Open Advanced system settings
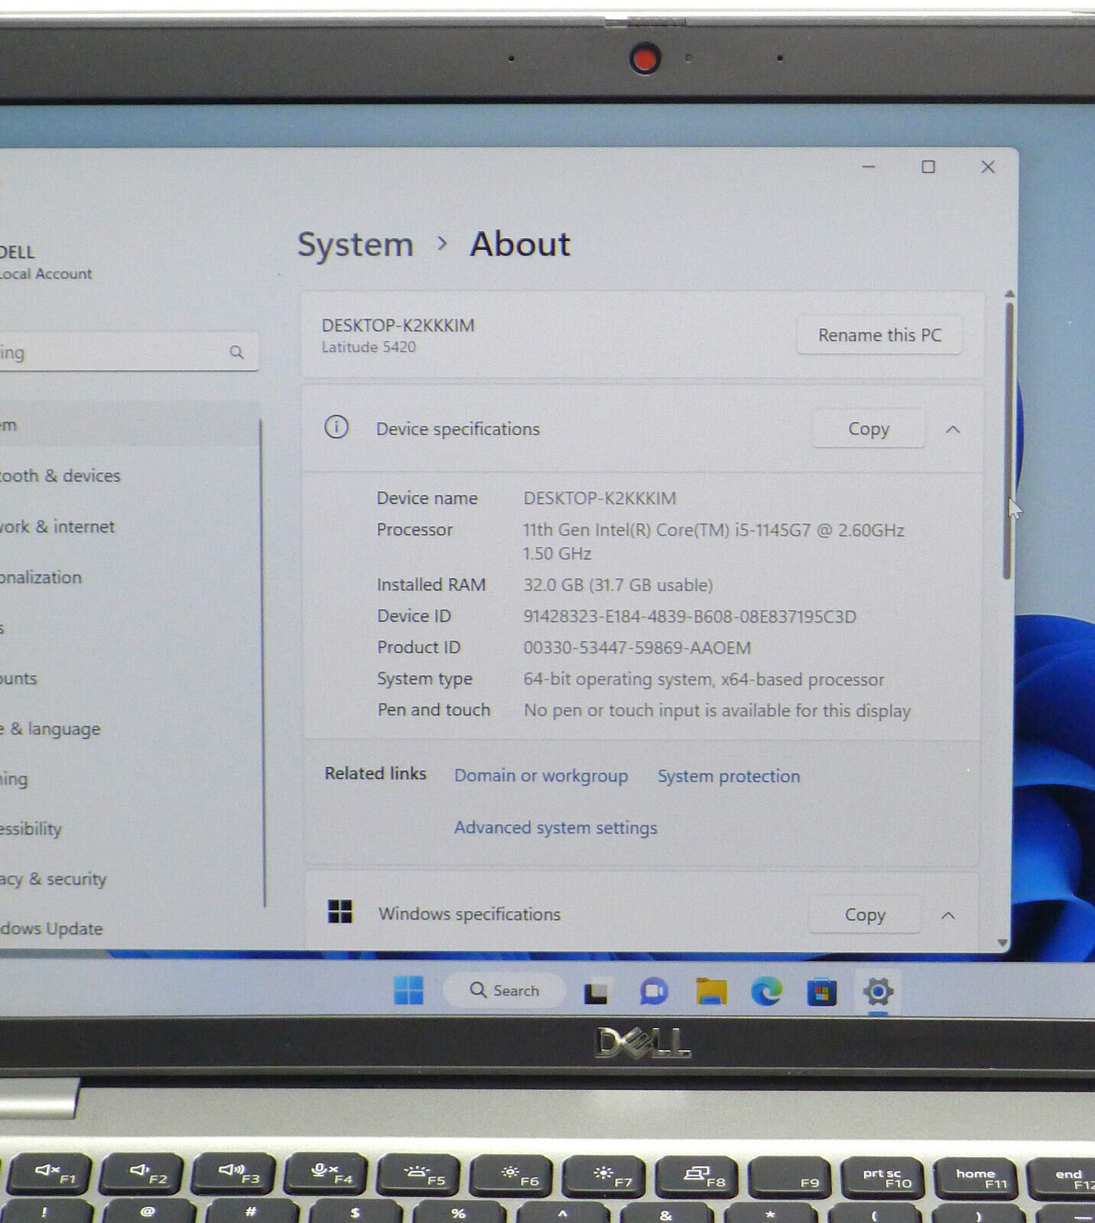The width and height of the screenshot is (1095, 1223). pos(555,828)
